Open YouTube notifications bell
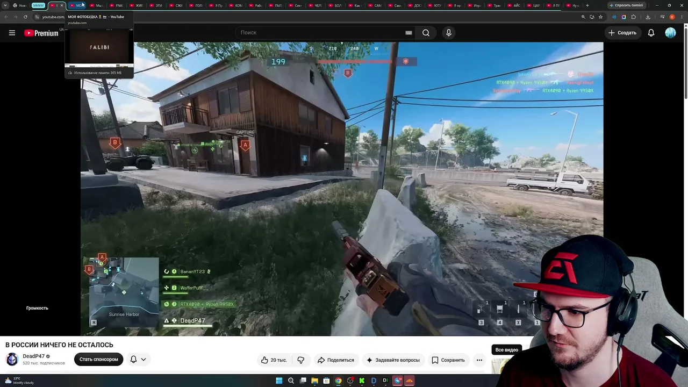Screen dimensions: 688x387 pyautogui.click(x=651, y=33)
